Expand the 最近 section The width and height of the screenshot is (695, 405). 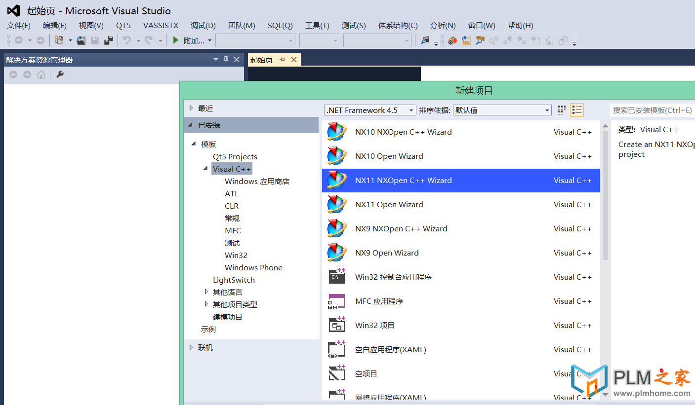191,108
